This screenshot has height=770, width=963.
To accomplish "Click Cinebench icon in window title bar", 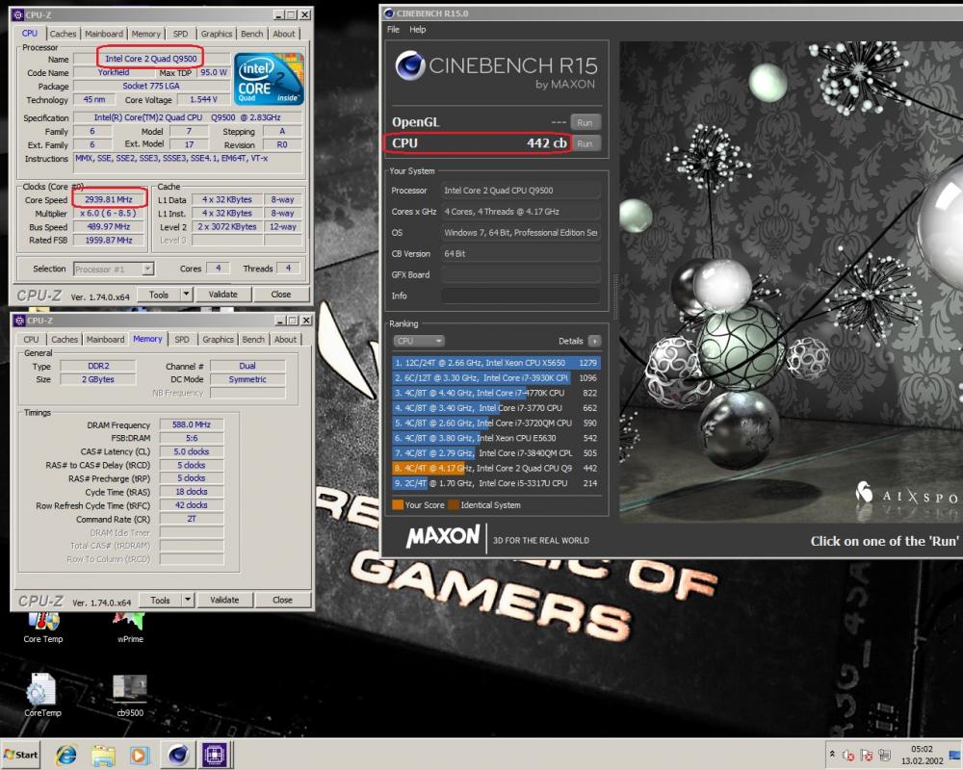I will [x=389, y=13].
